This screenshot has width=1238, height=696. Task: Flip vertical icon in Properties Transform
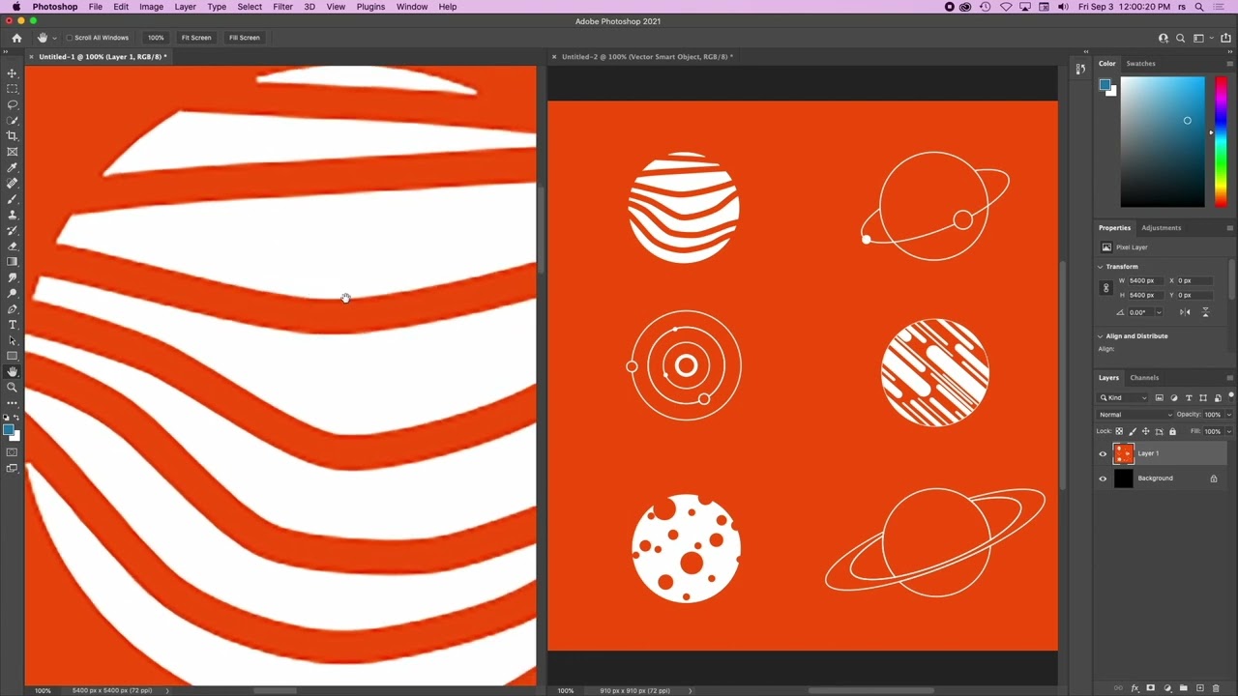(1205, 312)
